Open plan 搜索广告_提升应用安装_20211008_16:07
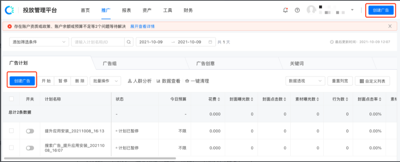 pyautogui.click(x=74, y=148)
